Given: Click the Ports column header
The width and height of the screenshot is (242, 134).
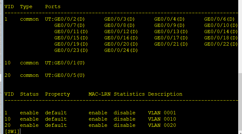Looking at the screenshot, I should click(53, 7).
